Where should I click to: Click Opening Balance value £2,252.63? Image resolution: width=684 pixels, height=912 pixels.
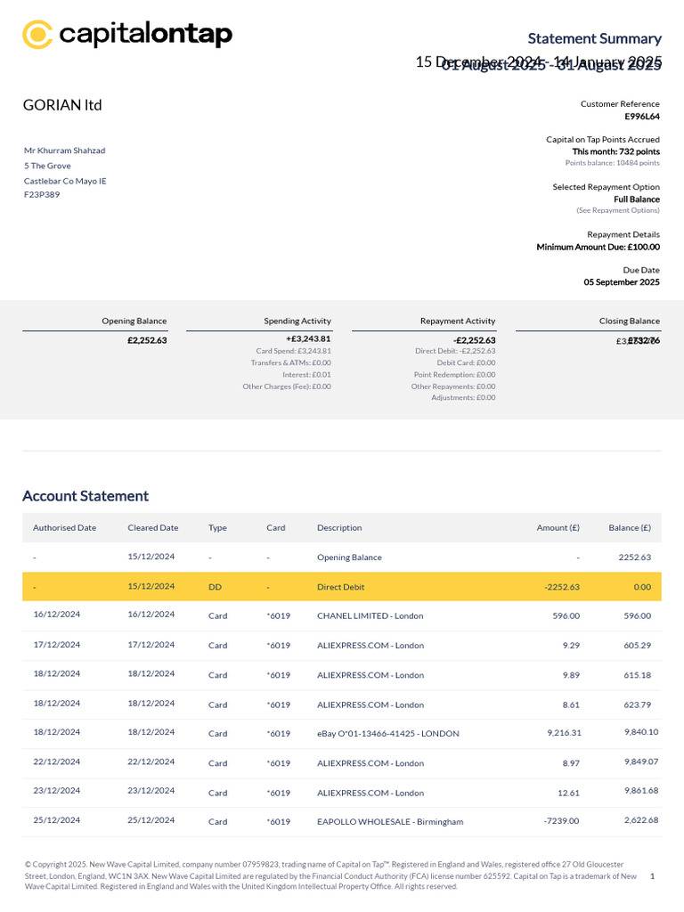147,340
